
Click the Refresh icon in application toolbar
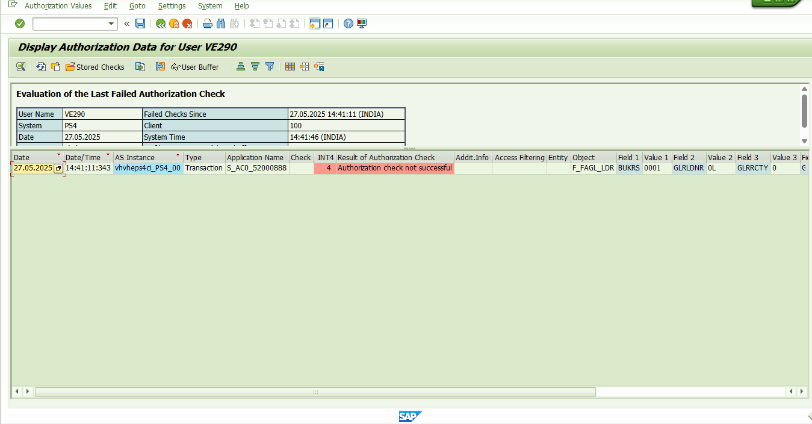(41, 67)
